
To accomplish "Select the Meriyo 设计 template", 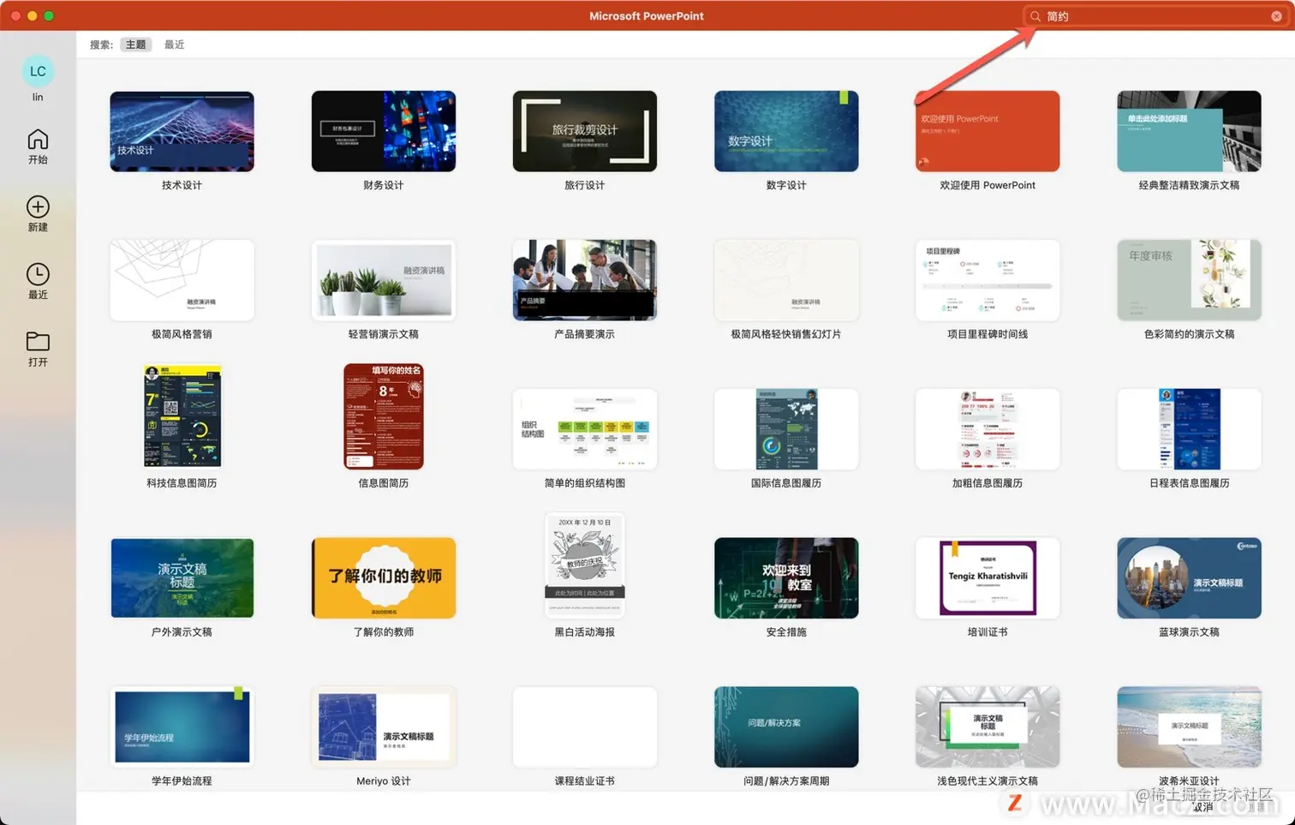I will (x=384, y=727).
